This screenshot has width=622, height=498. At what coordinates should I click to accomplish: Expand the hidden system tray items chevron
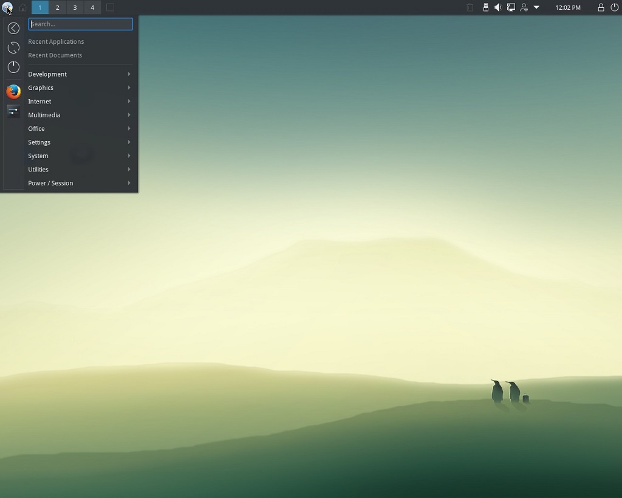coord(536,7)
